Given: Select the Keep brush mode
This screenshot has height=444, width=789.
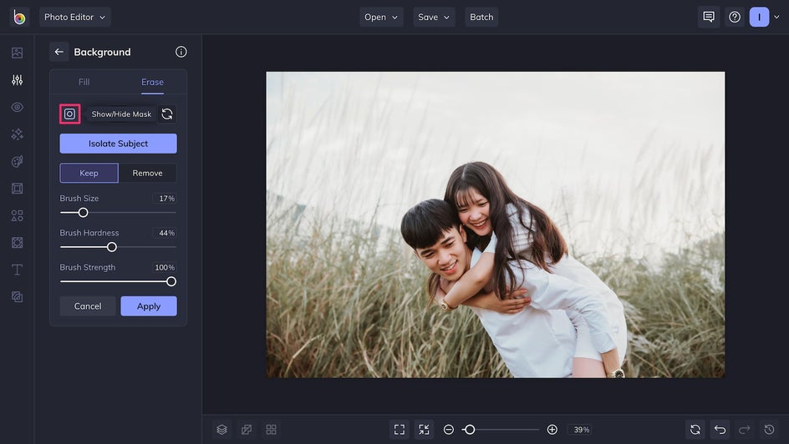Looking at the screenshot, I should pos(89,173).
